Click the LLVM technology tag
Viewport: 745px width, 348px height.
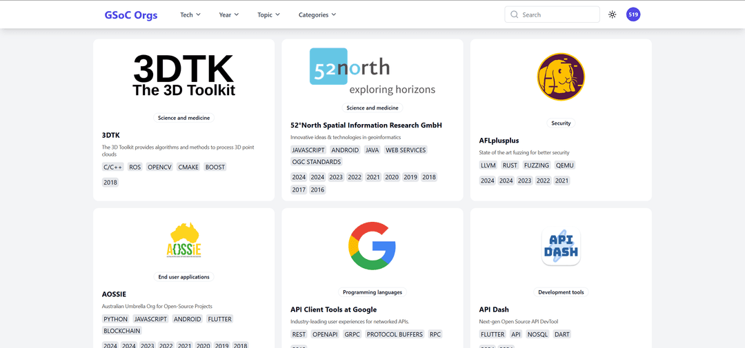point(488,165)
